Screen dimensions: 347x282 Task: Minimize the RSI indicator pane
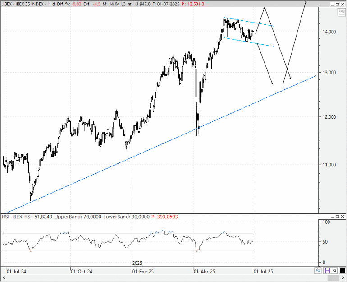(332, 217)
